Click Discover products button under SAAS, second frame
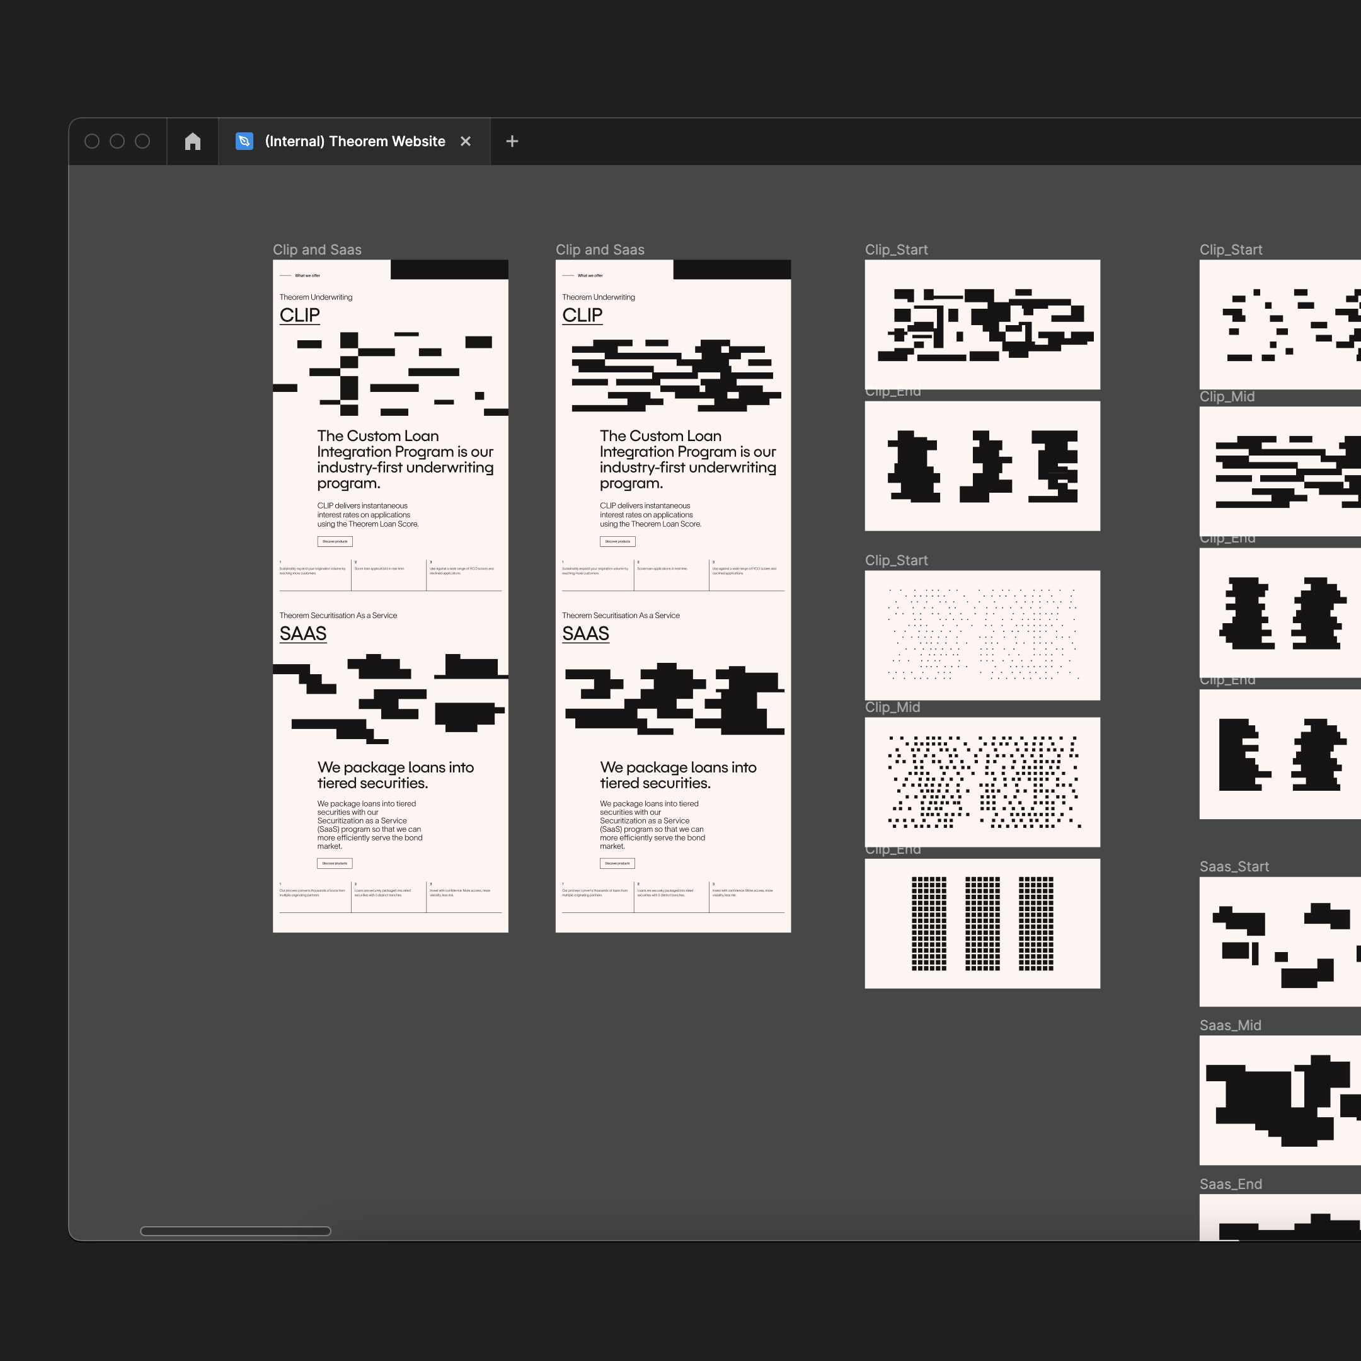This screenshot has width=1361, height=1361. coord(617,863)
